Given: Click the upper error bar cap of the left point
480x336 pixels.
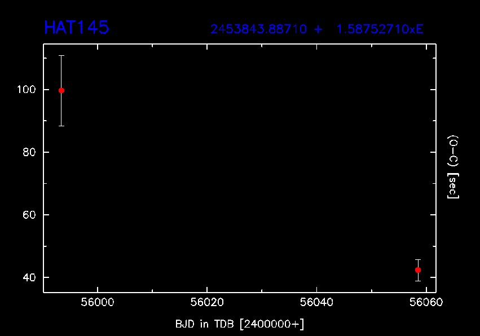Looking at the screenshot, I should tap(61, 56).
